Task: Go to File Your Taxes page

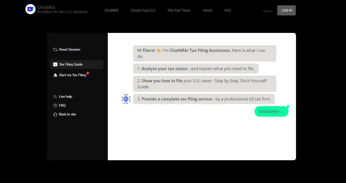Action: click(179, 10)
